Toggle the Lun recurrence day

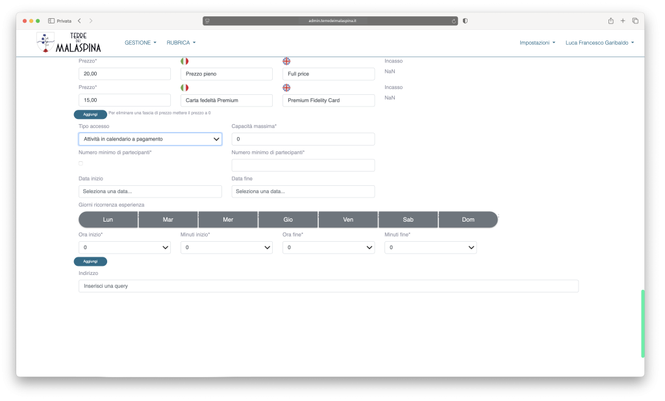[108, 220]
